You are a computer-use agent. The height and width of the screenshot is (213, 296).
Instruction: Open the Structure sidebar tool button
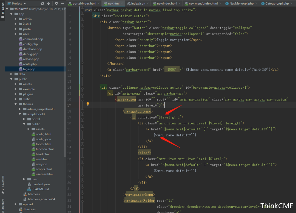click(x=3, y=206)
